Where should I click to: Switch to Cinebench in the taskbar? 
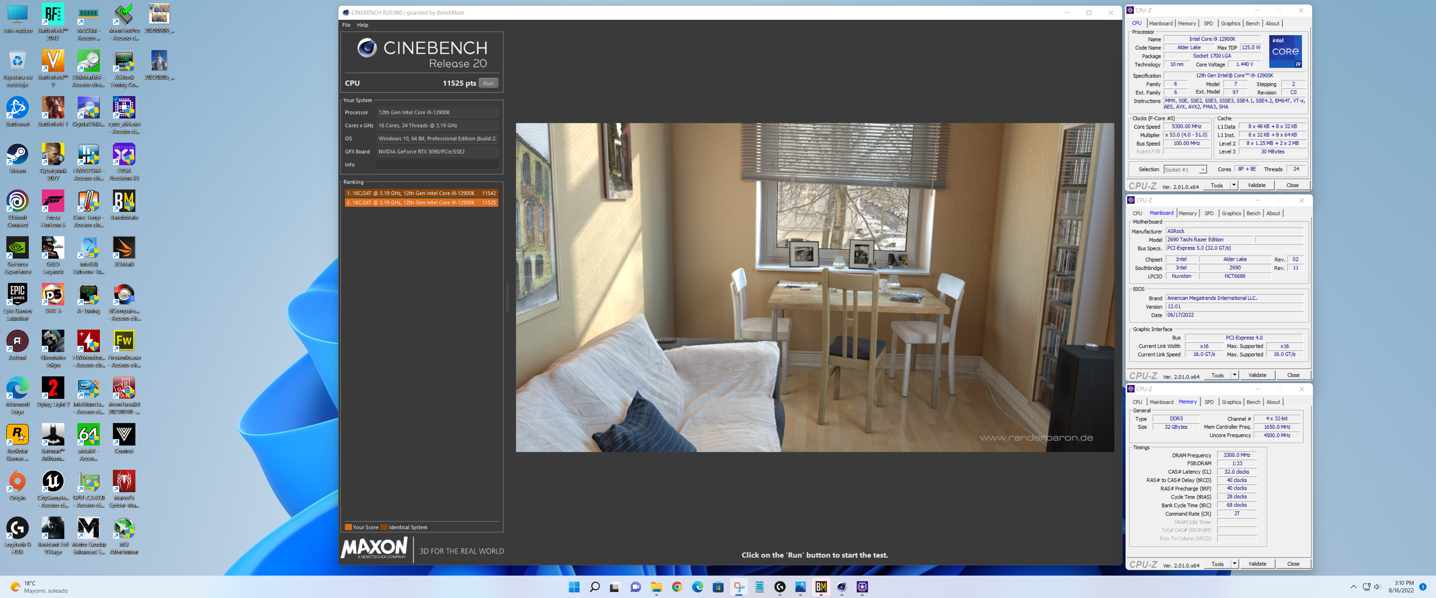coord(842,586)
